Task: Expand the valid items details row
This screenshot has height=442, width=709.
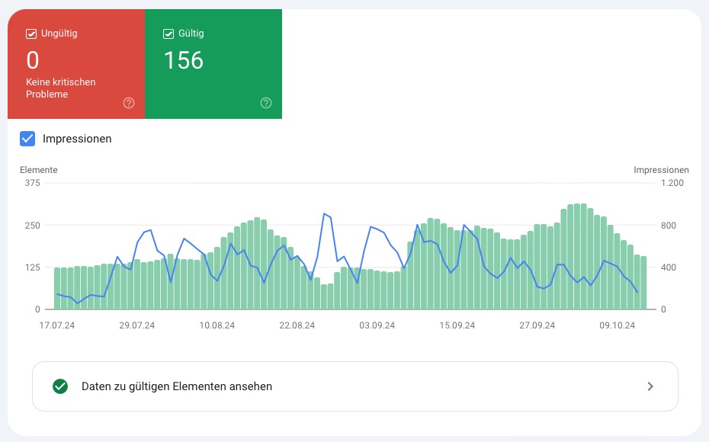Action: [x=354, y=386]
